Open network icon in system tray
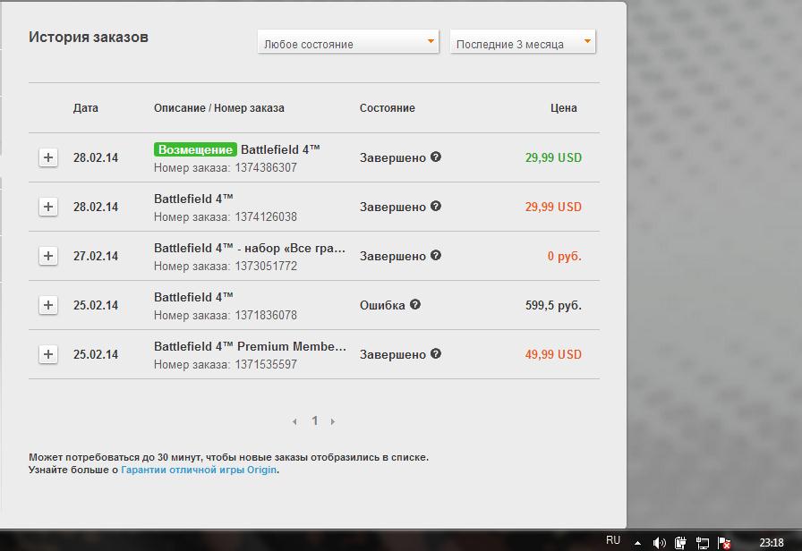The width and height of the screenshot is (802, 551). pyautogui.click(x=703, y=542)
